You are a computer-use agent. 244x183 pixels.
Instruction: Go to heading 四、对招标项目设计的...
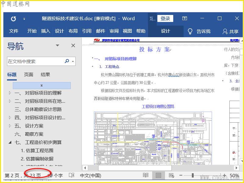[40, 118]
